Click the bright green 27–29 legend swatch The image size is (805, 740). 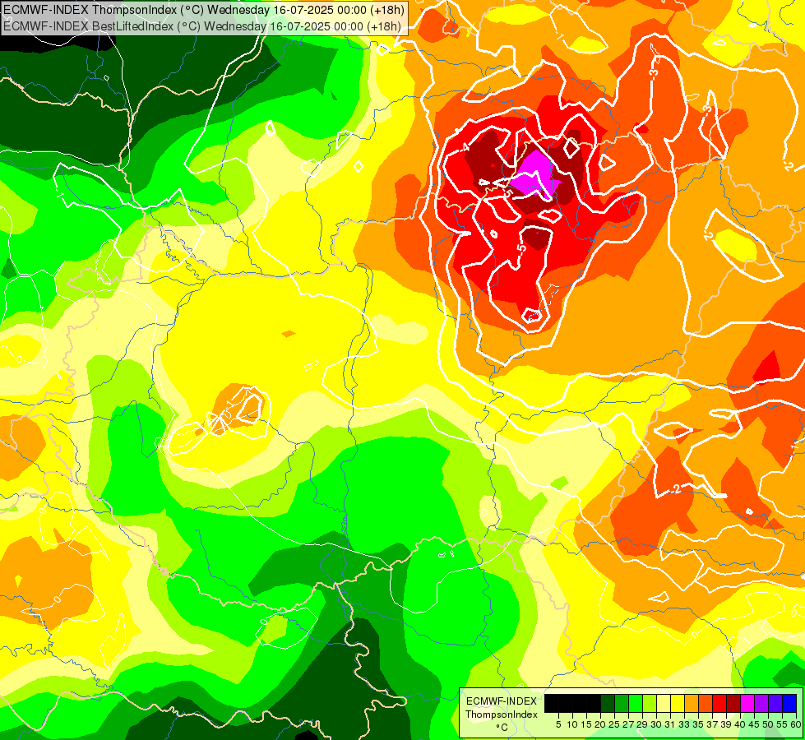tap(636, 703)
